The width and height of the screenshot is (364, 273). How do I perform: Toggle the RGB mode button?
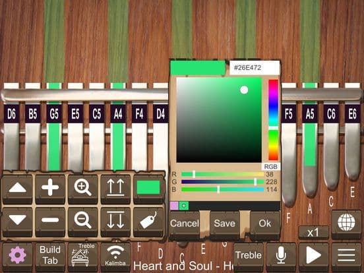tap(270, 166)
